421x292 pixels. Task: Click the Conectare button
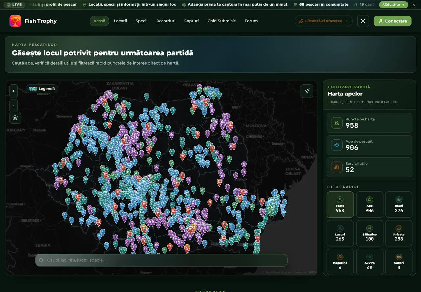(392, 21)
